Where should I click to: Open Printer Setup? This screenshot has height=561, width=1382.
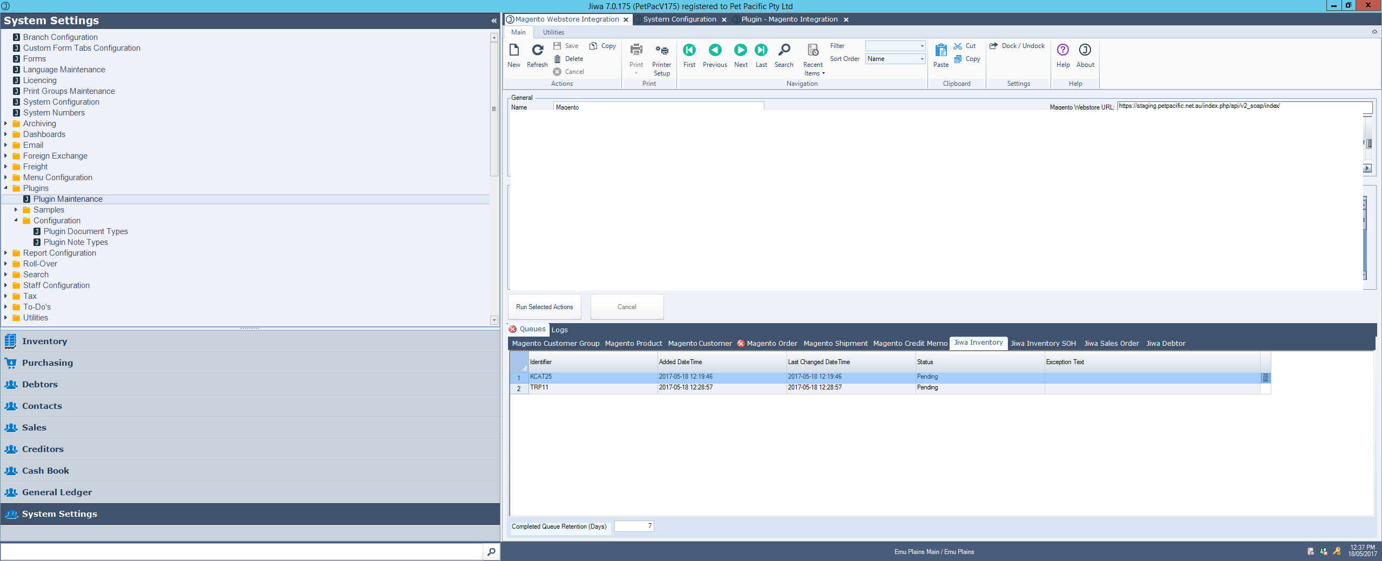661,51
